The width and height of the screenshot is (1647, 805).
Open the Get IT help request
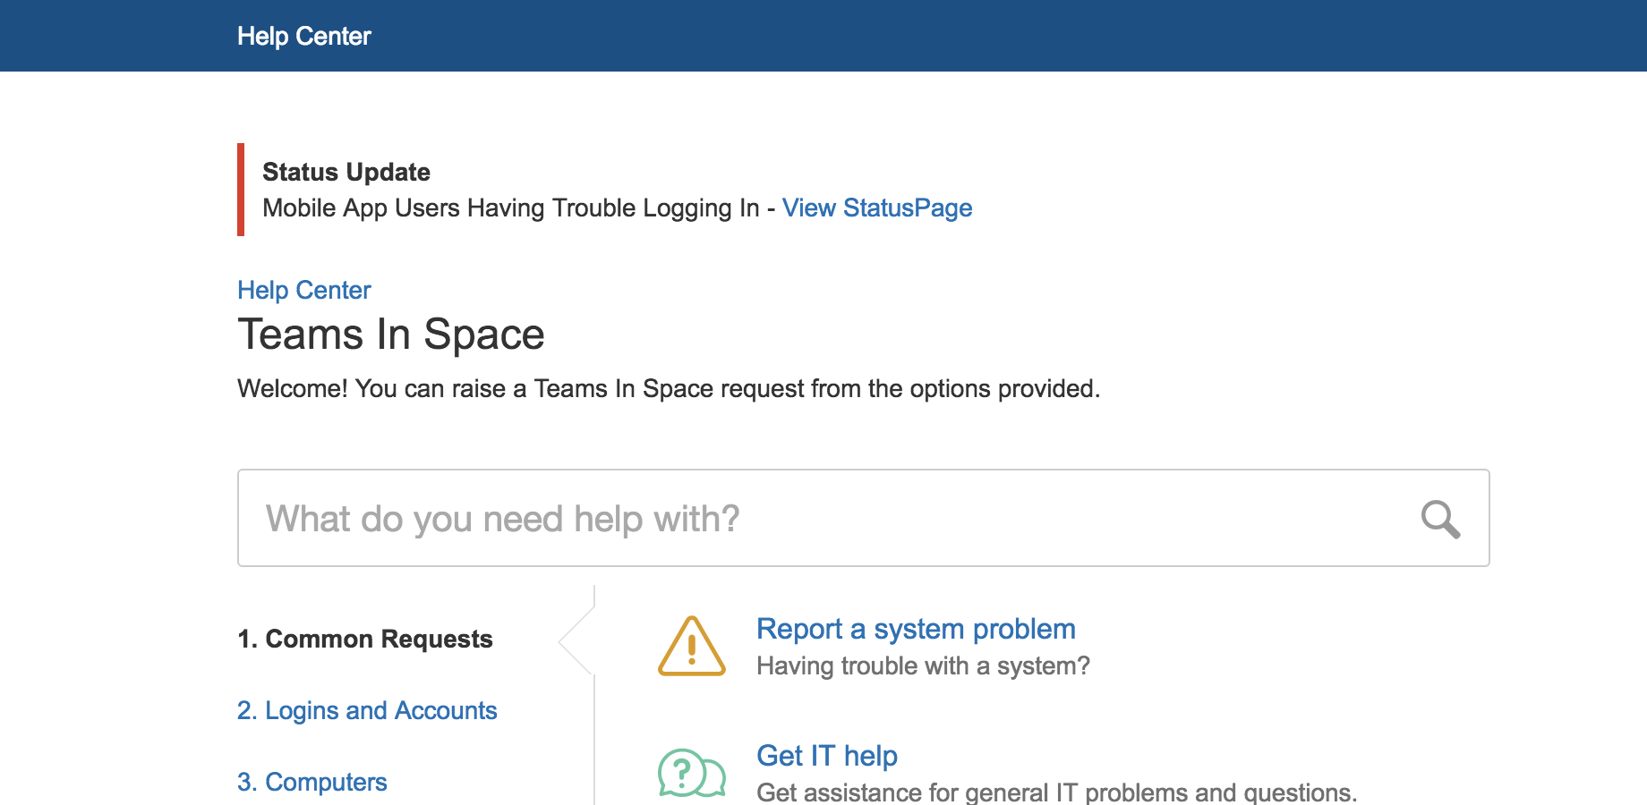pyautogui.click(x=826, y=756)
